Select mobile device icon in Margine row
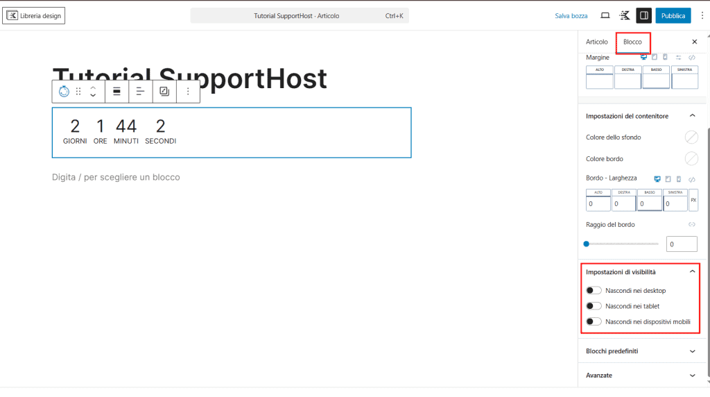This screenshot has width=710, height=397. (665, 57)
